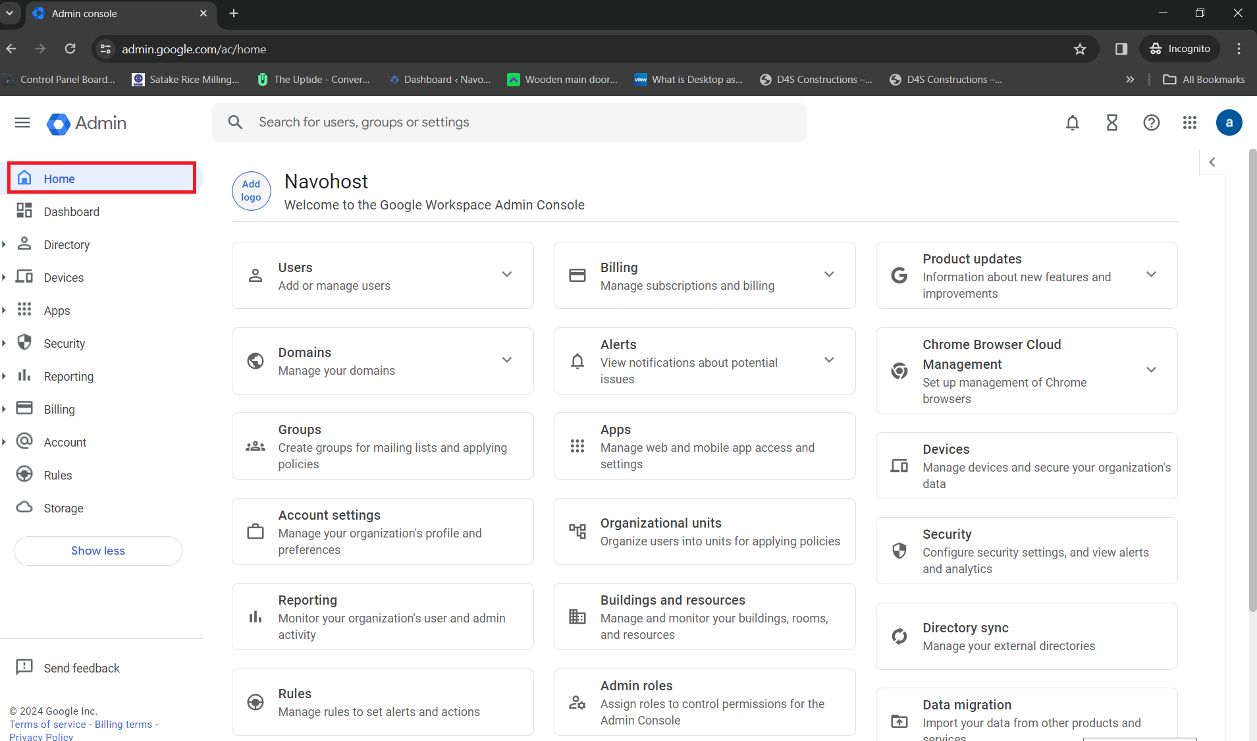This screenshot has height=741, width=1257.
Task: Select Home in the sidebar
Action: click(x=102, y=178)
